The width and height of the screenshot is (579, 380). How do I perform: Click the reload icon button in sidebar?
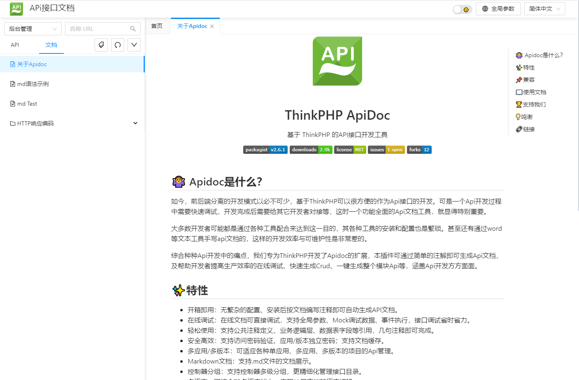(118, 45)
